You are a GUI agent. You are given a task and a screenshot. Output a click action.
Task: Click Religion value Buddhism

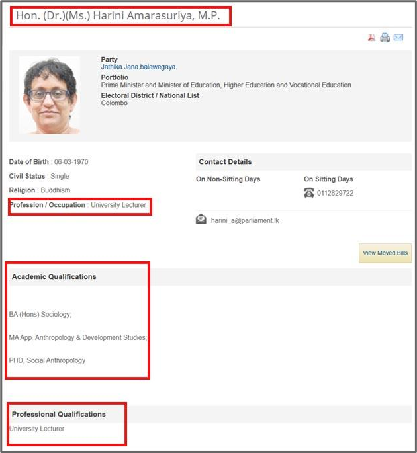56,190
